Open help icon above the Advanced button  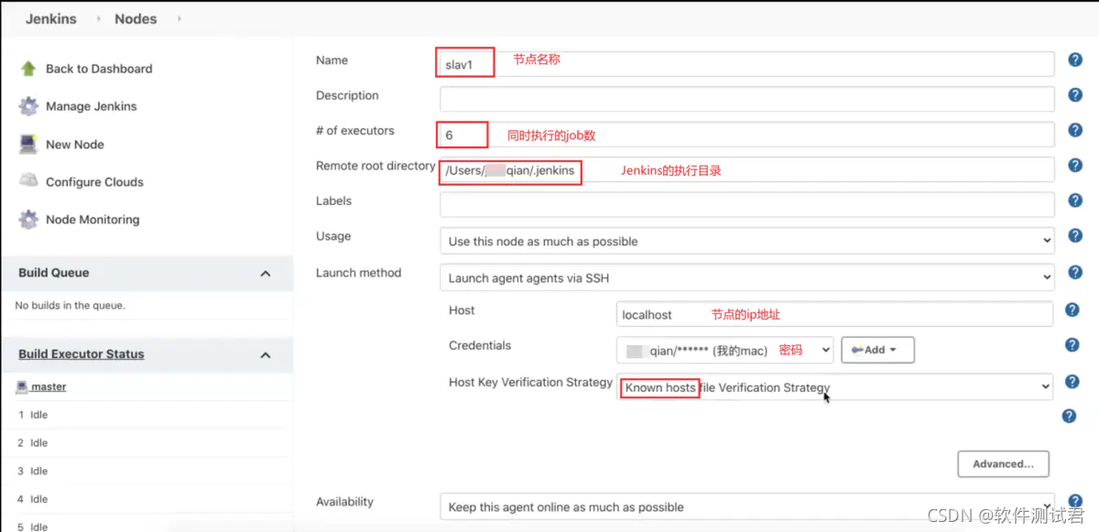[1069, 417]
